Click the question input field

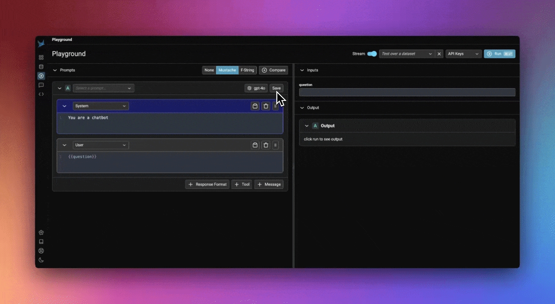point(407,92)
